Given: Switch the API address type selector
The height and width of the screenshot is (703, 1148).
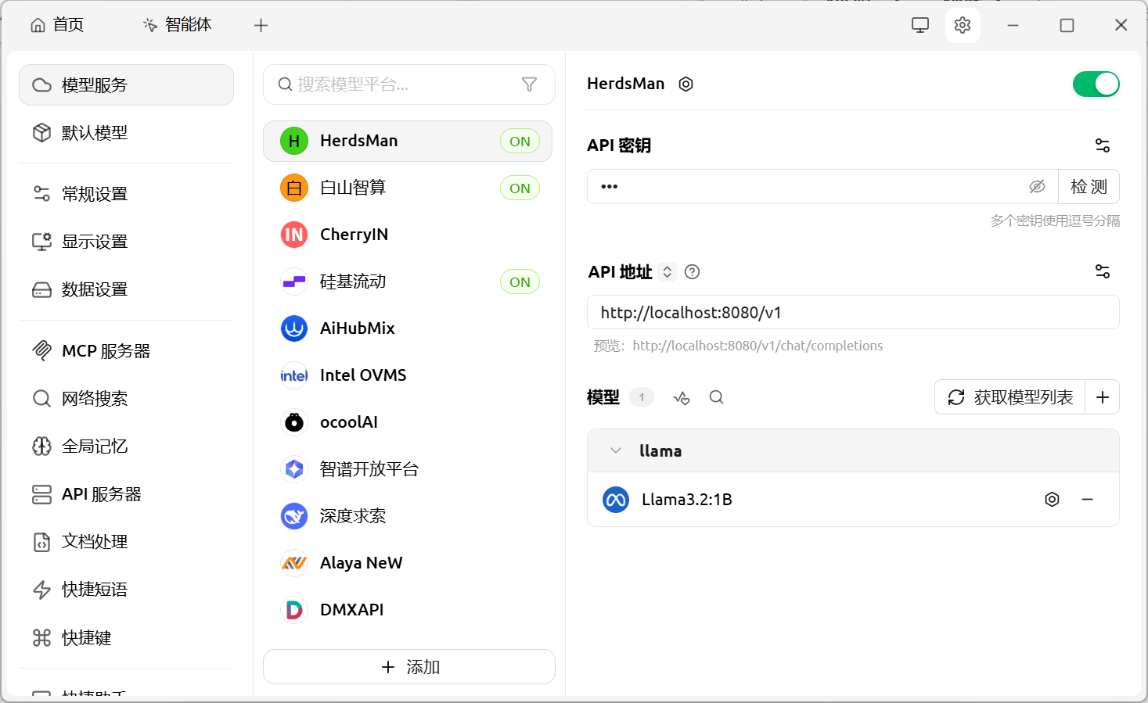Looking at the screenshot, I should [667, 271].
